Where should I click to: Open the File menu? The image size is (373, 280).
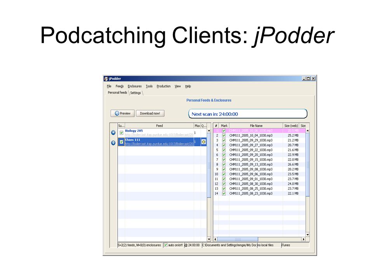point(109,86)
